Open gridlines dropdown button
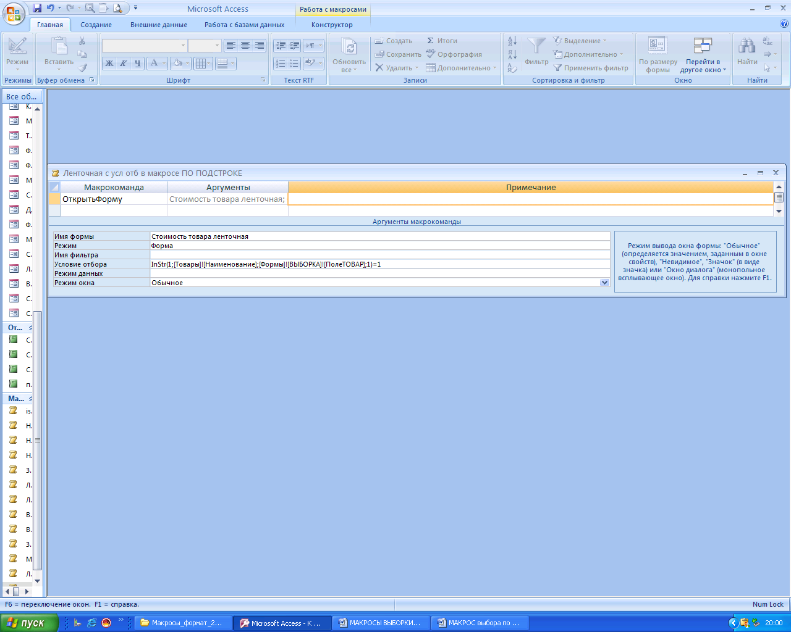Viewport: 791px width, 632px height. coord(203,63)
